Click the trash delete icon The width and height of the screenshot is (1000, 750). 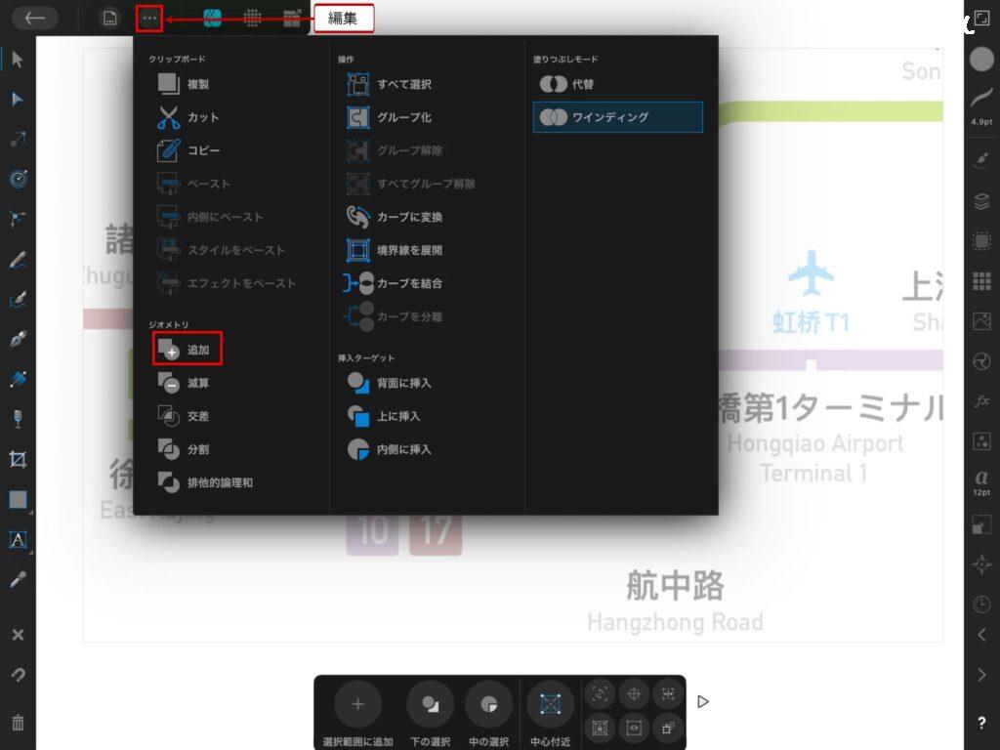tap(18, 723)
